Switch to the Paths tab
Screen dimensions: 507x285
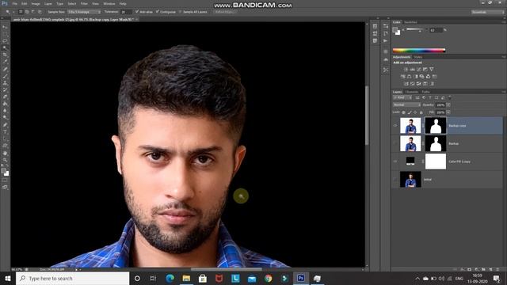click(426, 92)
